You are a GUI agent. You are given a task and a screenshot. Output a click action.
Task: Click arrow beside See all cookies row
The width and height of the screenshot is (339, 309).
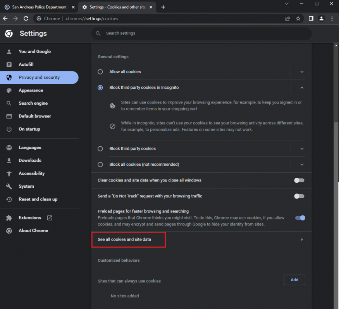point(302,239)
